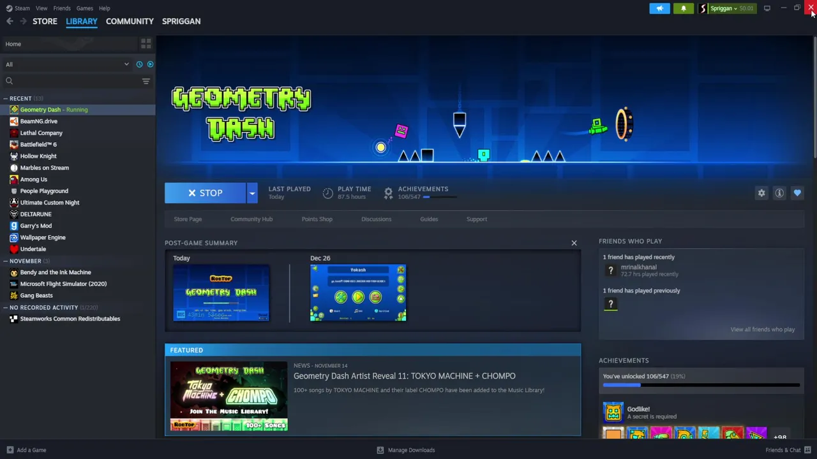This screenshot has height=459, width=817.
Task: Switch library to grid view icon
Action: click(x=146, y=43)
